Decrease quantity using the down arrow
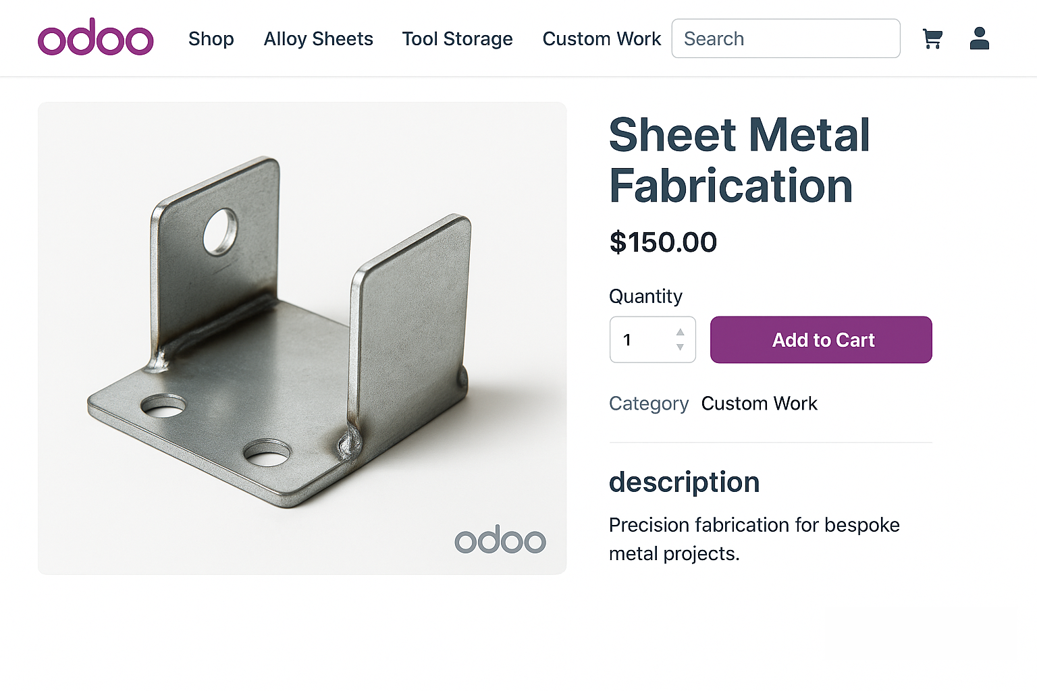 [679, 348]
